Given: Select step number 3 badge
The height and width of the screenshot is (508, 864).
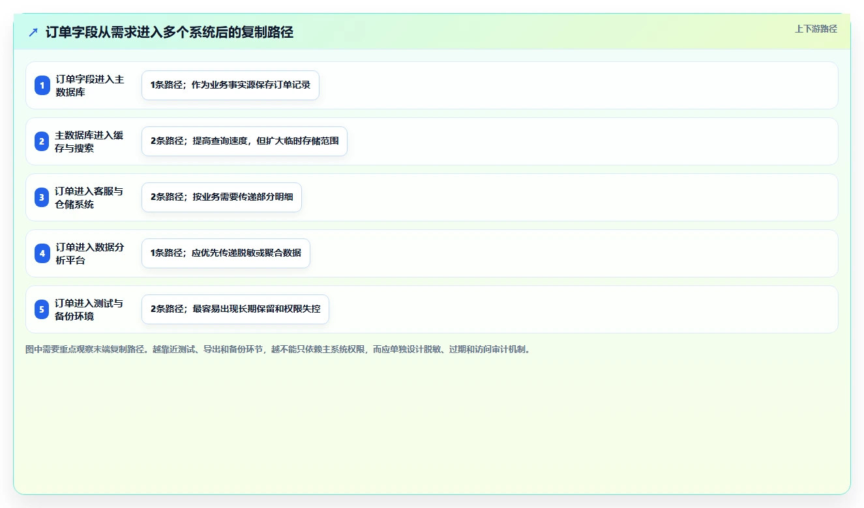Looking at the screenshot, I should tap(42, 197).
